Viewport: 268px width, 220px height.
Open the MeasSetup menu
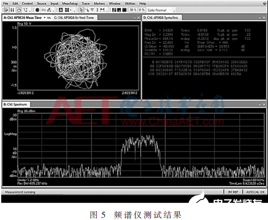[70, 3]
